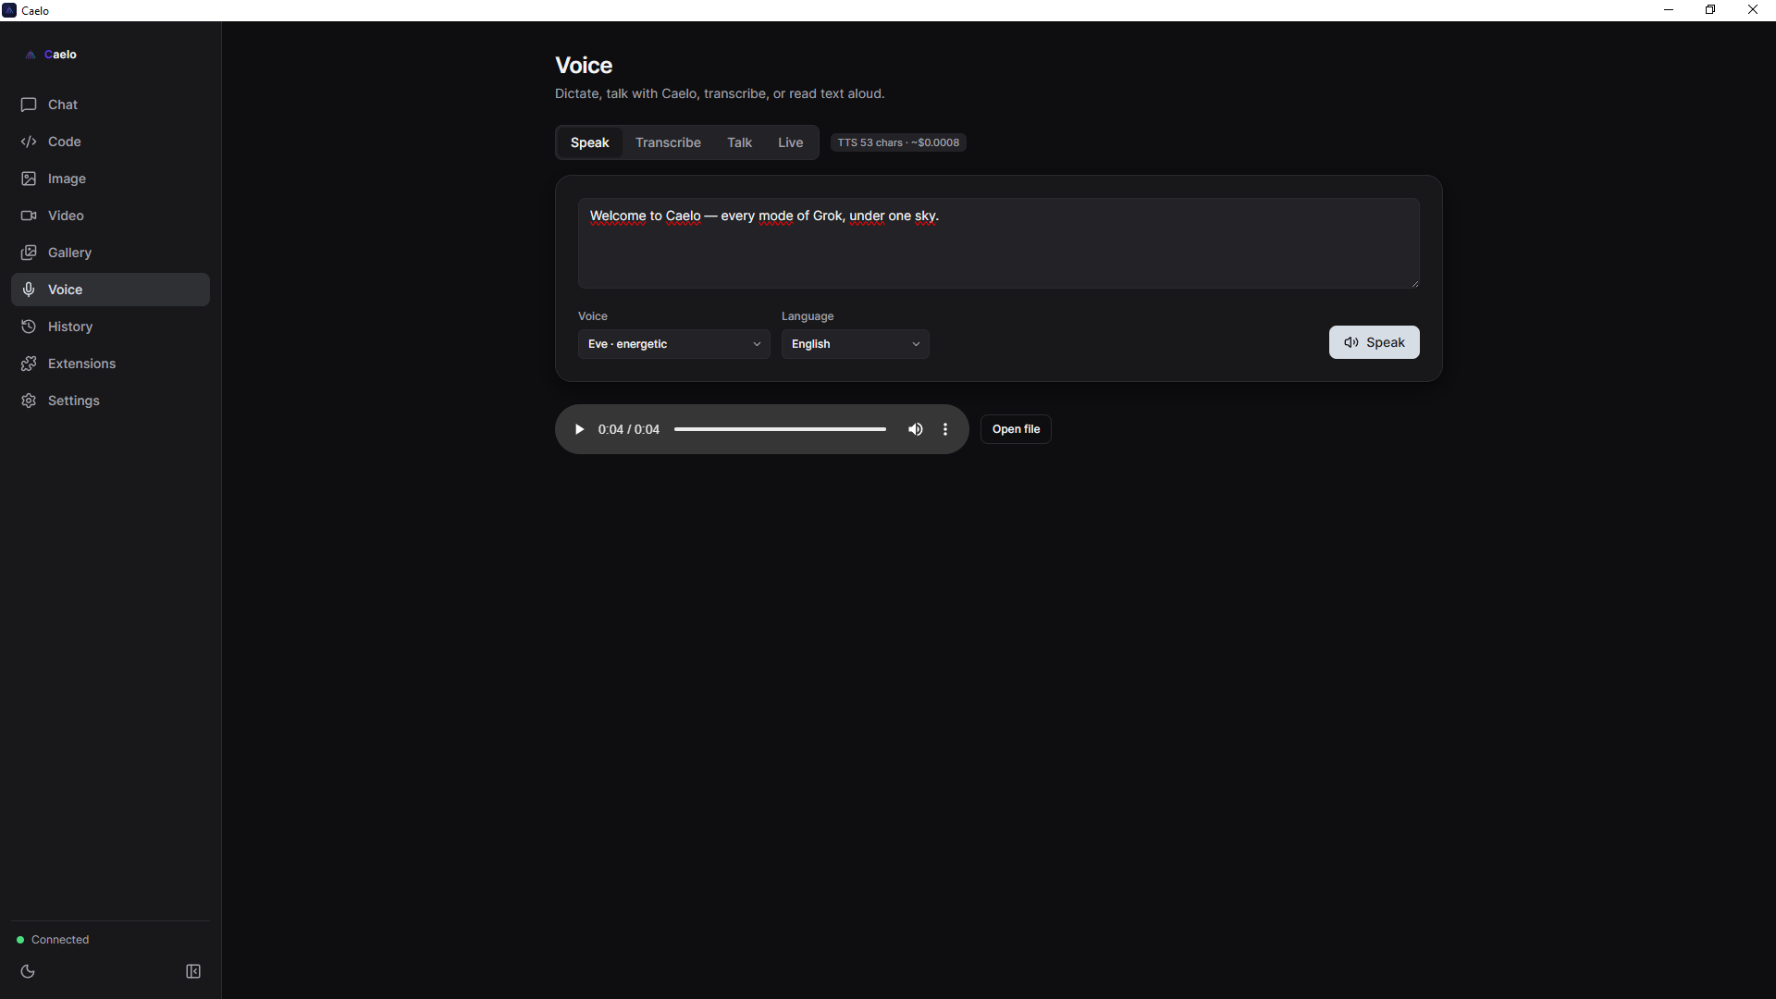Viewport: 1776px width, 999px height.
Task: Switch to the Transcribe tab
Action: point(668,142)
